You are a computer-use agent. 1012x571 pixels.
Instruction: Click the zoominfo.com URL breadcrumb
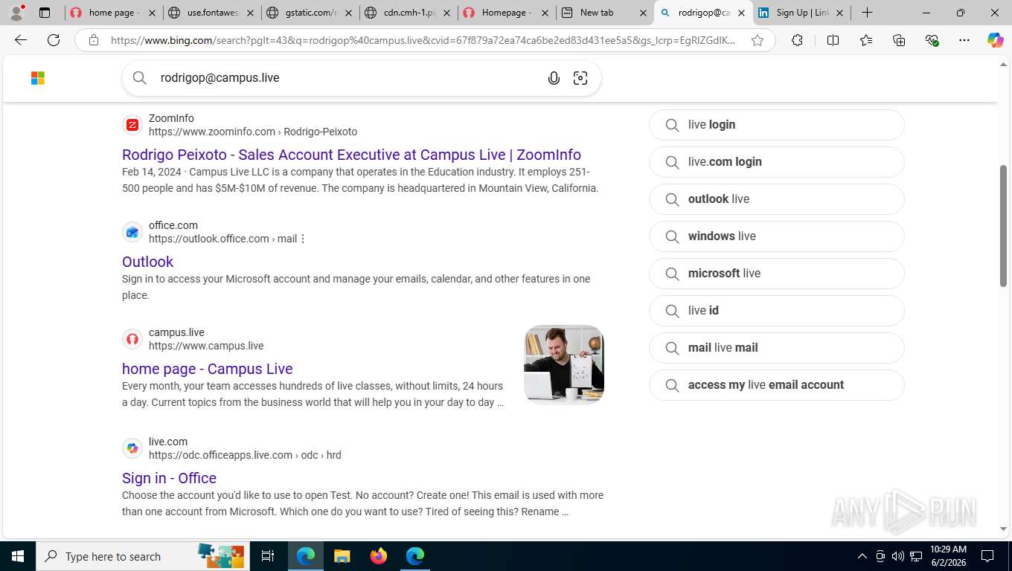click(x=253, y=132)
